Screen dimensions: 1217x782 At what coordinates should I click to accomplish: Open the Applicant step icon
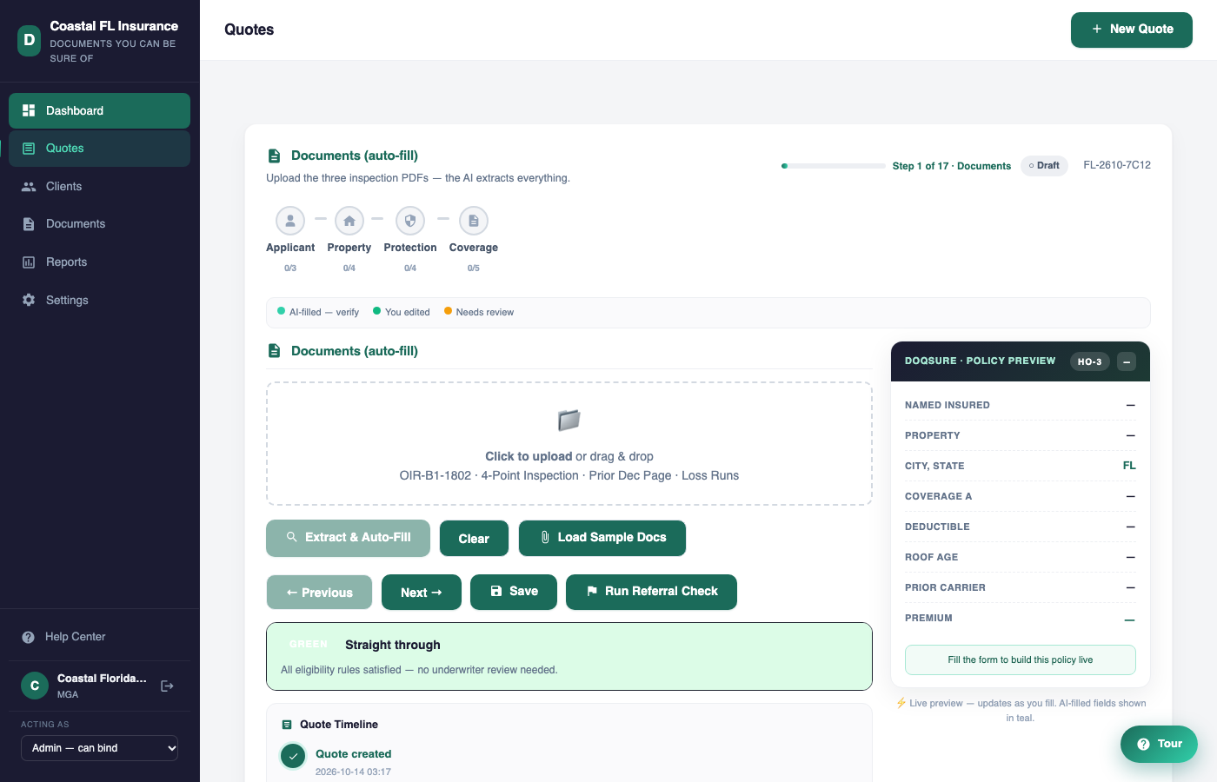coord(290,221)
